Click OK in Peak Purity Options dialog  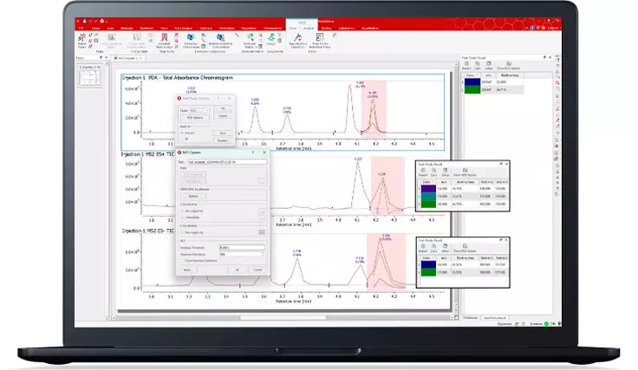point(223,108)
